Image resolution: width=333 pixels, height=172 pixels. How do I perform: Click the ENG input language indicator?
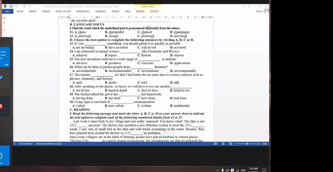(243, 170)
